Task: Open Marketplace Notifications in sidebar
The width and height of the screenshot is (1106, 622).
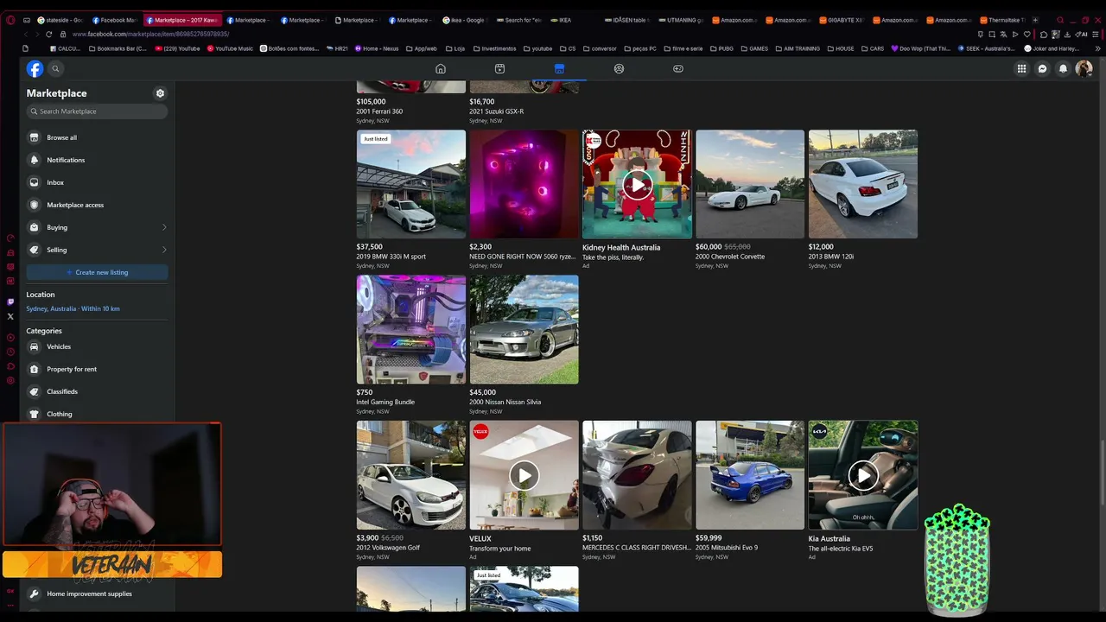Action: (x=97, y=160)
